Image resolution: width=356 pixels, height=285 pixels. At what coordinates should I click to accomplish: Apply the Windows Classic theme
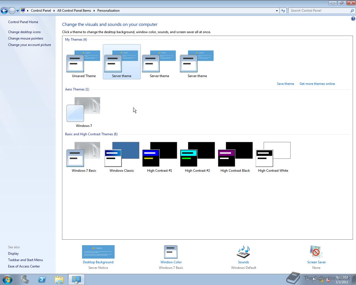tap(122, 157)
